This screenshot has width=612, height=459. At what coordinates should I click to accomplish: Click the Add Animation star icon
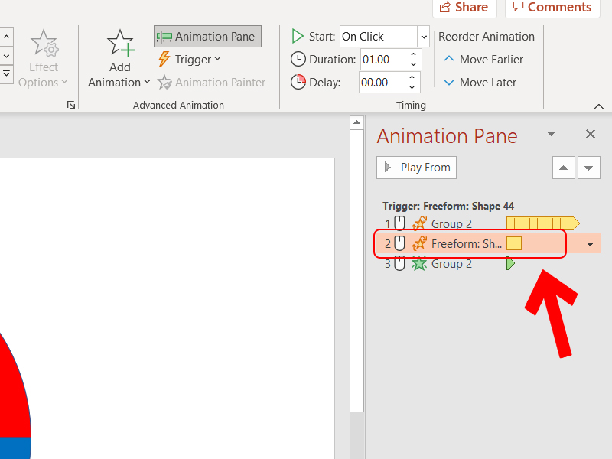pos(120,44)
